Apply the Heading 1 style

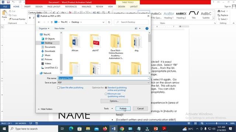coord(169,15)
